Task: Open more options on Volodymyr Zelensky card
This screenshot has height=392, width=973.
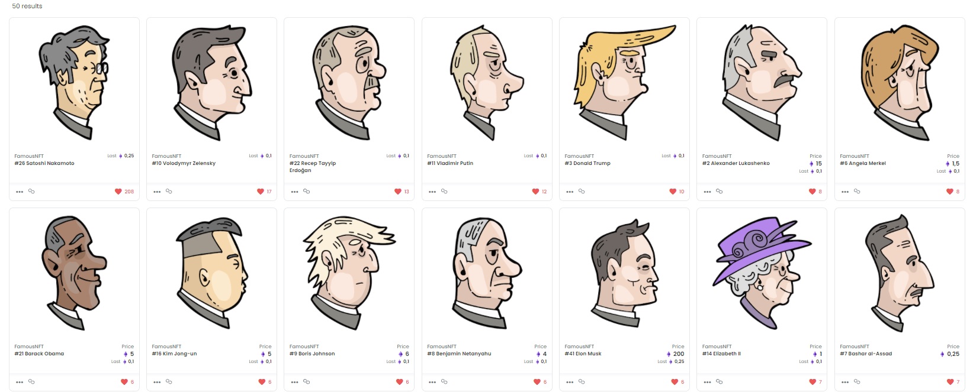Action: (157, 192)
